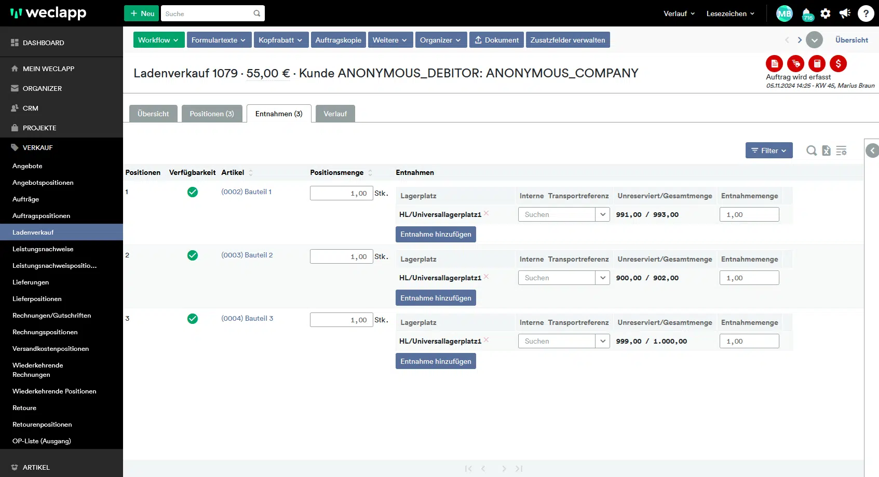Click the Dokument upload button
The width and height of the screenshot is (879, 477).
point(496,40)
